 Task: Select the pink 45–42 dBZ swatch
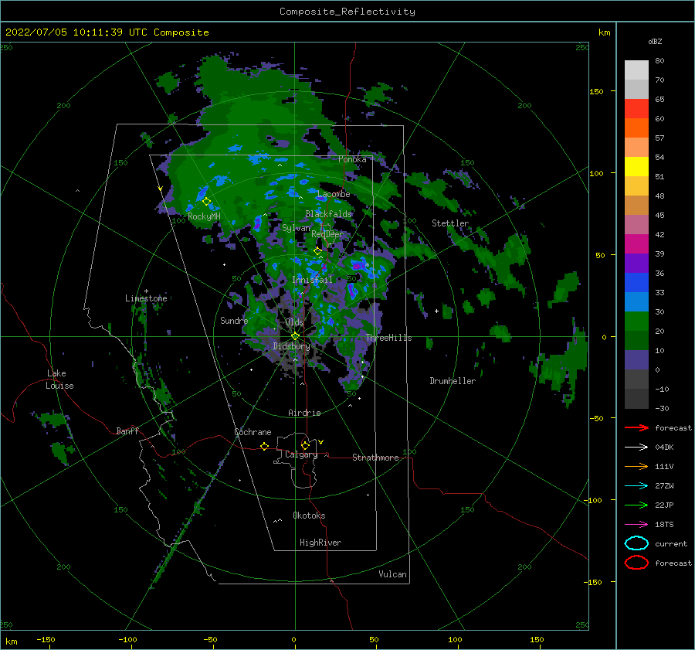[636, 225]
